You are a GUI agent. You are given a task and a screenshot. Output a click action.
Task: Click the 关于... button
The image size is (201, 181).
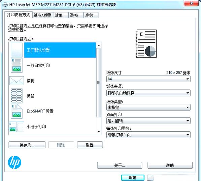pyautogui.click(x=120, y=166)
